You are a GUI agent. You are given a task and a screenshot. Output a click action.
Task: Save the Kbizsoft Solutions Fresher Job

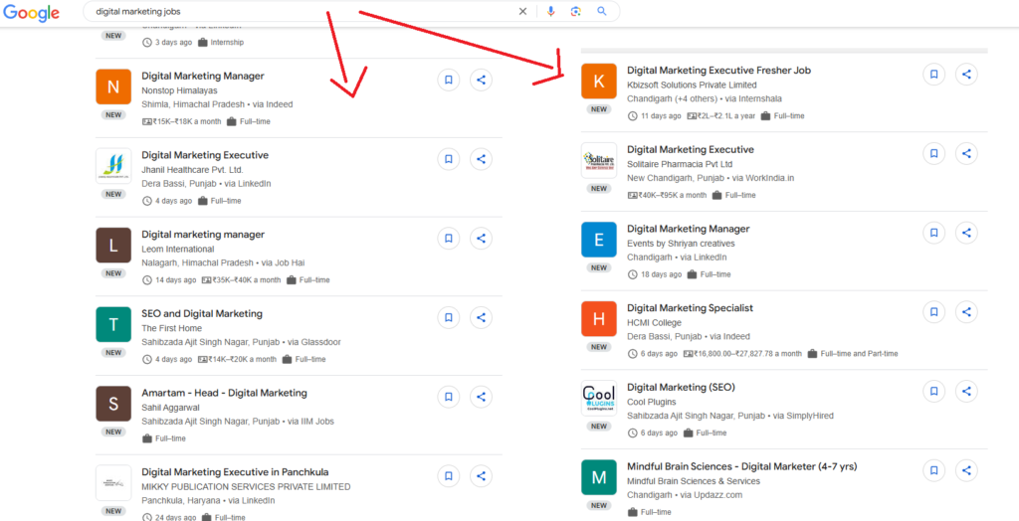pyautogui.click(x=933, y=74)
